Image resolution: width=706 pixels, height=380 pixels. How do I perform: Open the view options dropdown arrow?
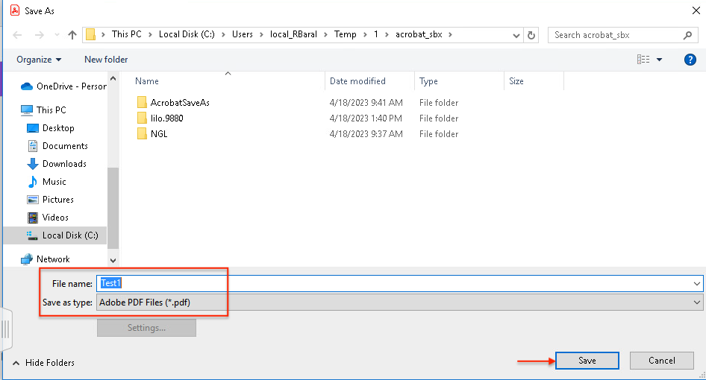pos(660,60)
